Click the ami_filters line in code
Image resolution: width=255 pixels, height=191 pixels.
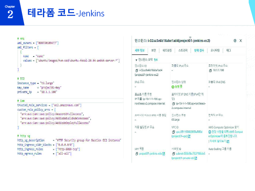[x=28, y=48]
